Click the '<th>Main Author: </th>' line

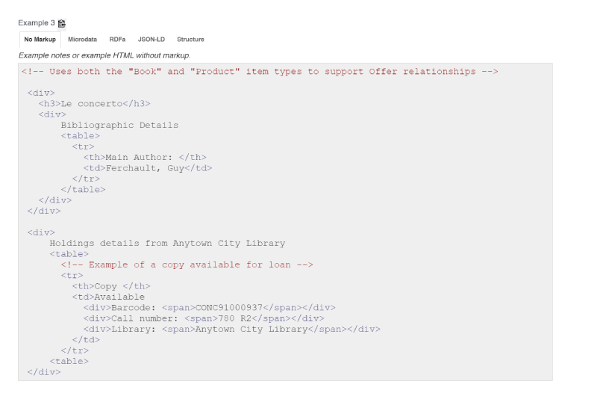145,157
